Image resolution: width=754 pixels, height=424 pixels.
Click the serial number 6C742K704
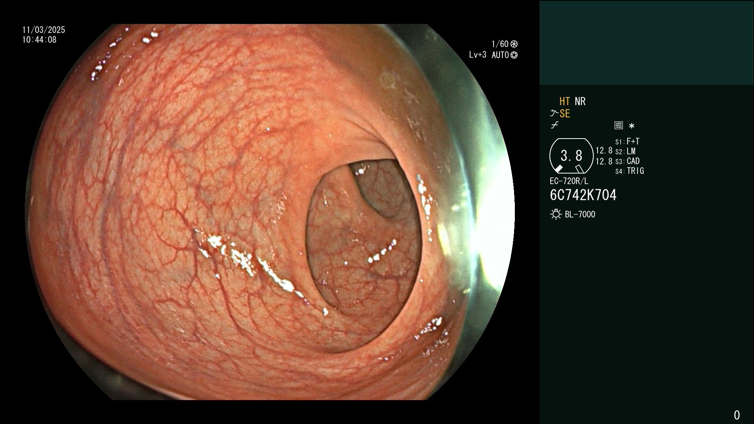point(583,195)
